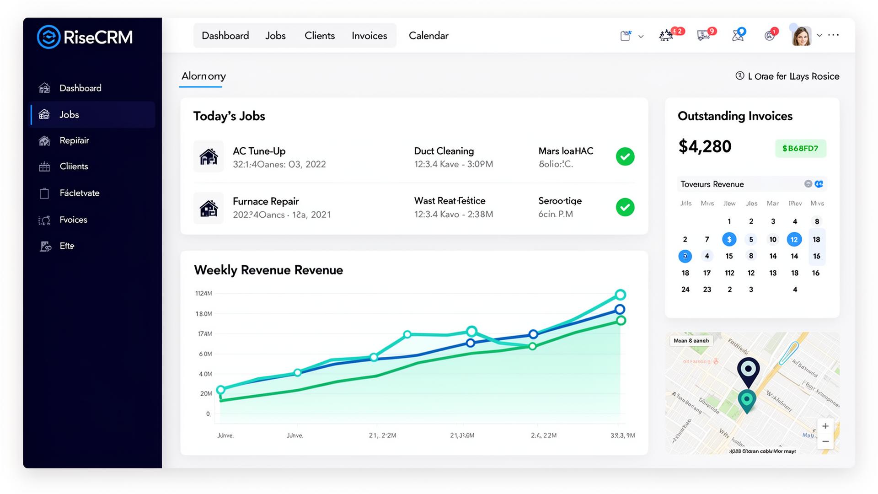This screenshot has width=878, height=494.
Task: Open the Repiřair sidebar item
Action: [x=75, y=140]
